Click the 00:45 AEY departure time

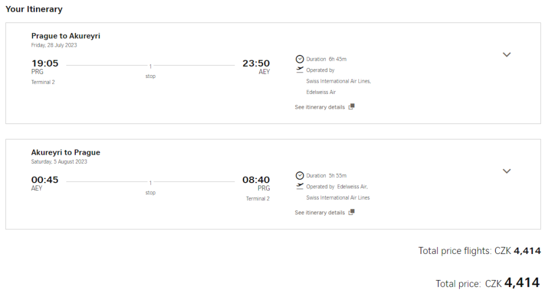(45, 180)
